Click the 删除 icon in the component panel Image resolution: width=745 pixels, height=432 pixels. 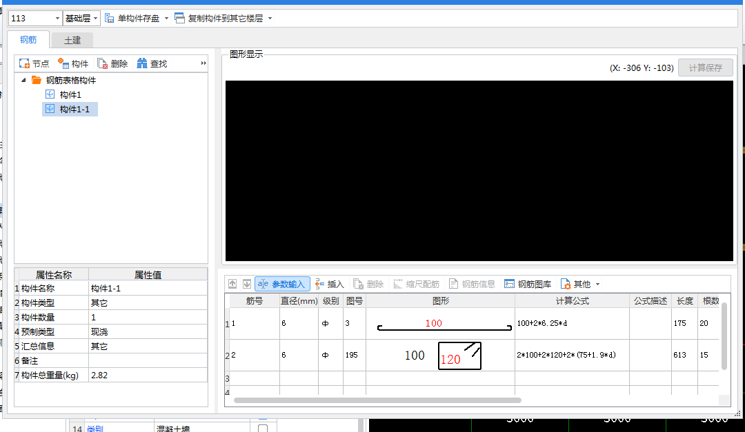click(112, 63)
